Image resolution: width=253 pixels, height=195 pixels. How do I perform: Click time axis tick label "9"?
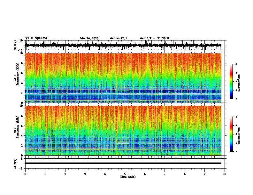point(204,174)
